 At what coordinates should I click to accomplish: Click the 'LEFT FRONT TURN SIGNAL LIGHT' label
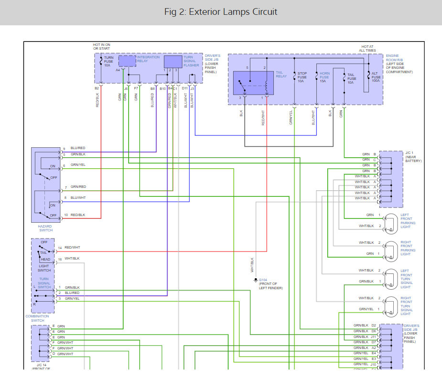(x=407, y=279)
